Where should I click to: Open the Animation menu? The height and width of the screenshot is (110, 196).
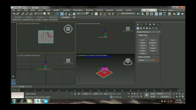[x=66, y=10]
